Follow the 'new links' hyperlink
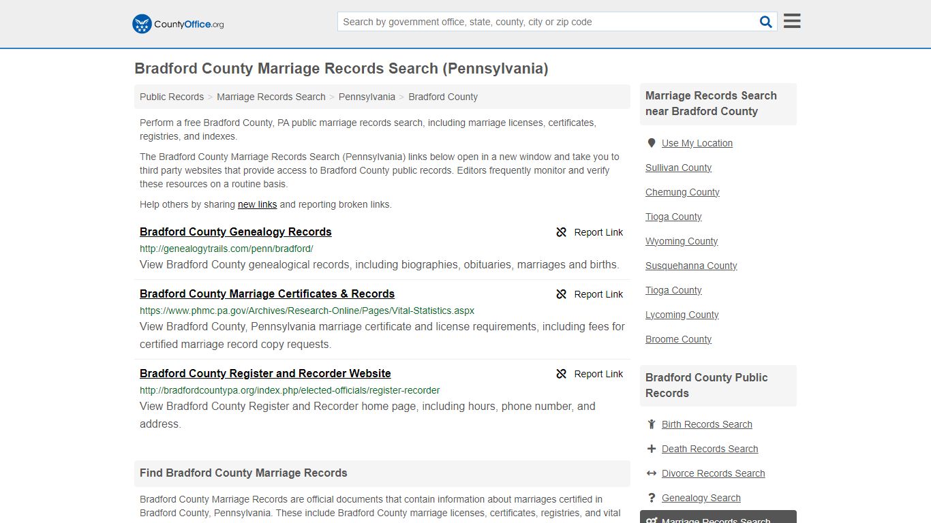The image size is (931, 523). click(x=258, y=204)
